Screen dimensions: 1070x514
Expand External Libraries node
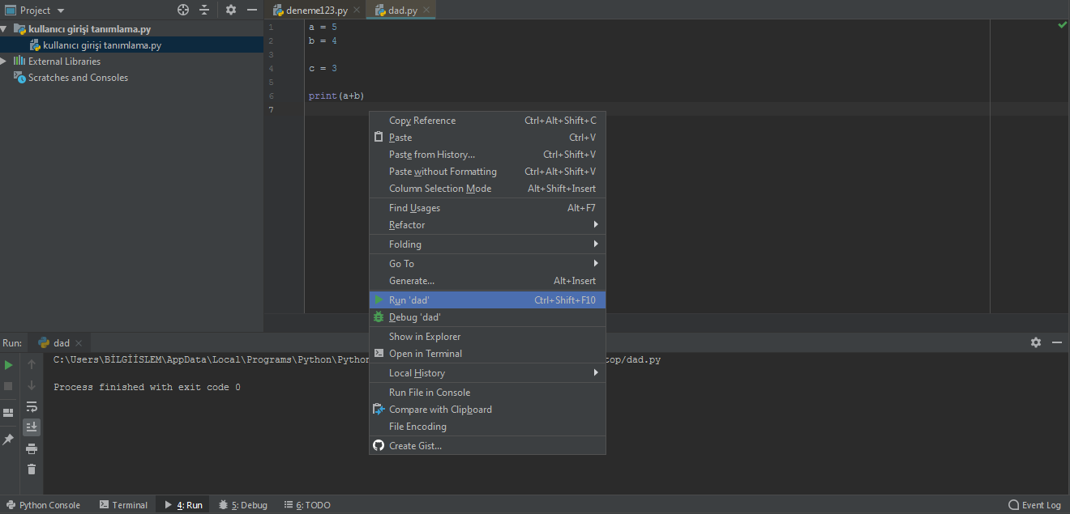(x=4, y=62)
